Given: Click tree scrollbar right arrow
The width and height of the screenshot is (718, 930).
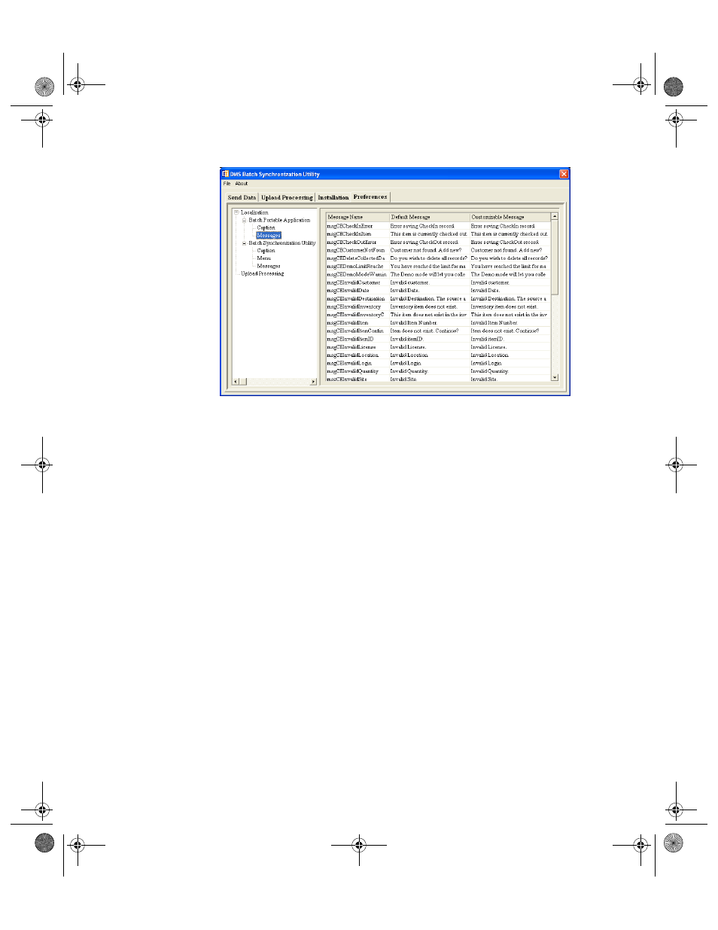Looking at the screenshot, I should click(x=313, y=382).
